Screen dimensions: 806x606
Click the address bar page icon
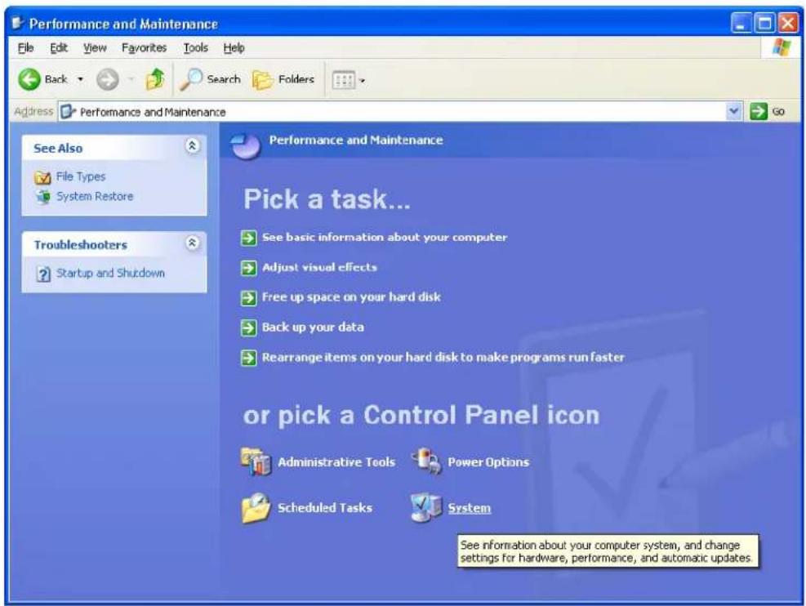[68, 112]
